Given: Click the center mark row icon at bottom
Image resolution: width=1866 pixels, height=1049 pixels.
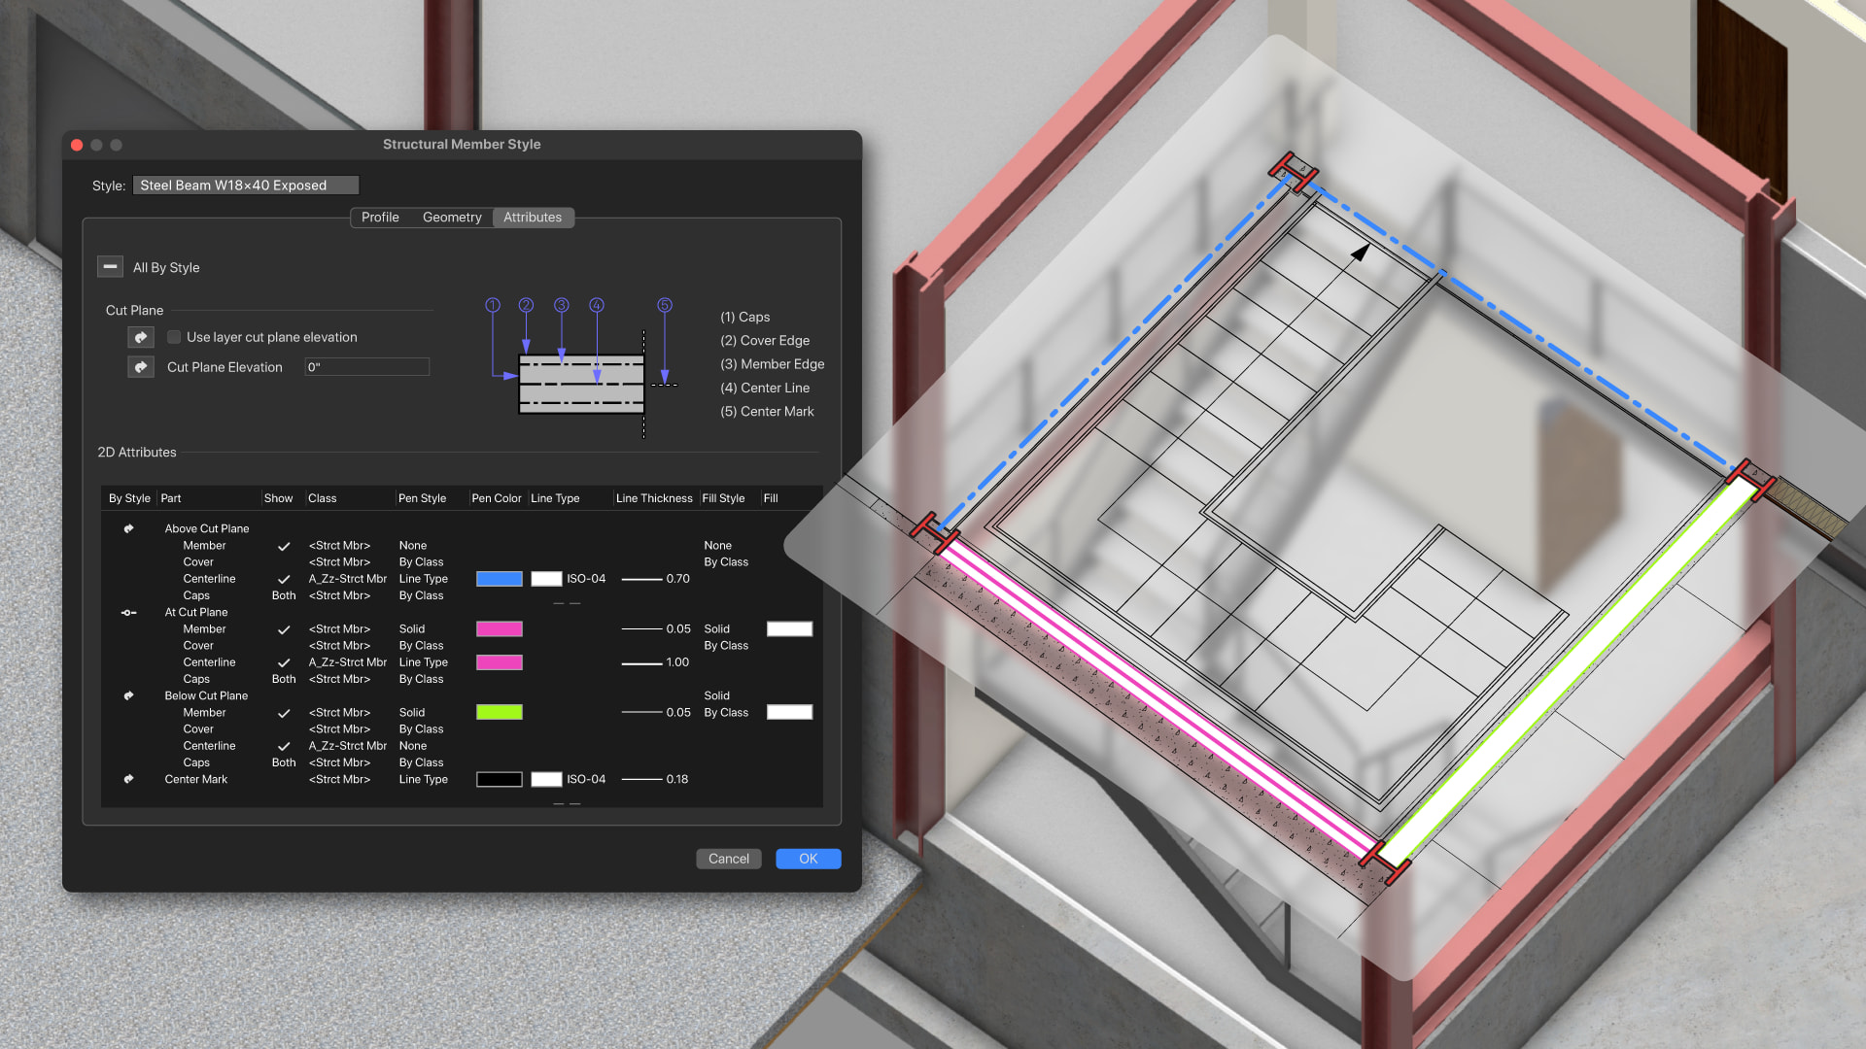Looking at the screenshot, I should point(127,779).
